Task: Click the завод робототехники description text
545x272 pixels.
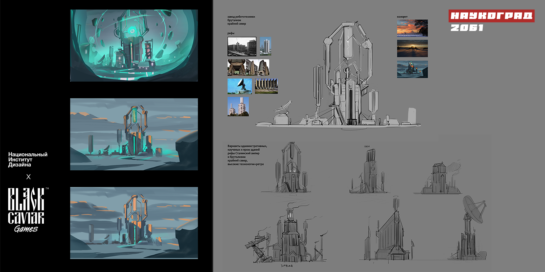Action: (x=241, y=20)
